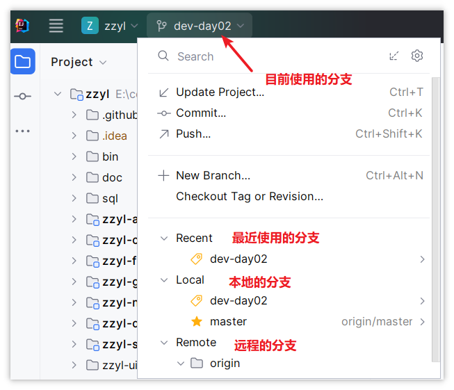Expand the .github folder node
Screen dimensions: 454x390
pos(74,115)
